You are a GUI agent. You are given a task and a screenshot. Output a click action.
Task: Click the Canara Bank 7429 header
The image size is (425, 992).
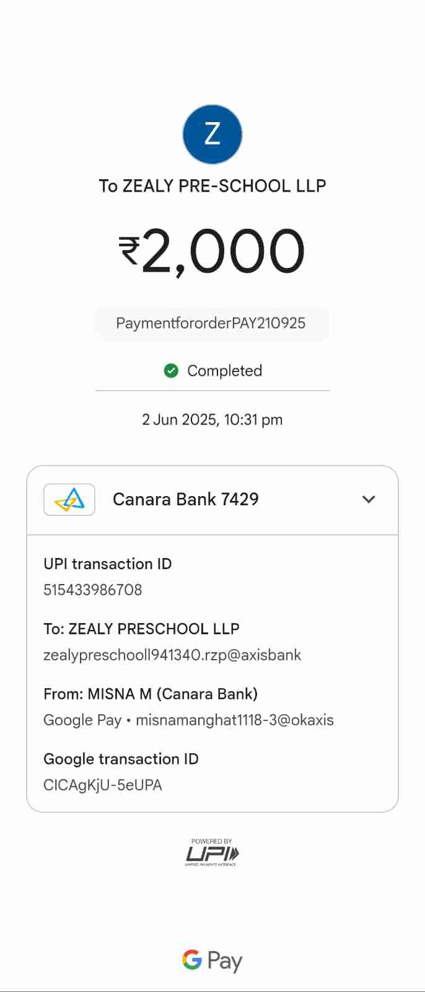[185, 499]
